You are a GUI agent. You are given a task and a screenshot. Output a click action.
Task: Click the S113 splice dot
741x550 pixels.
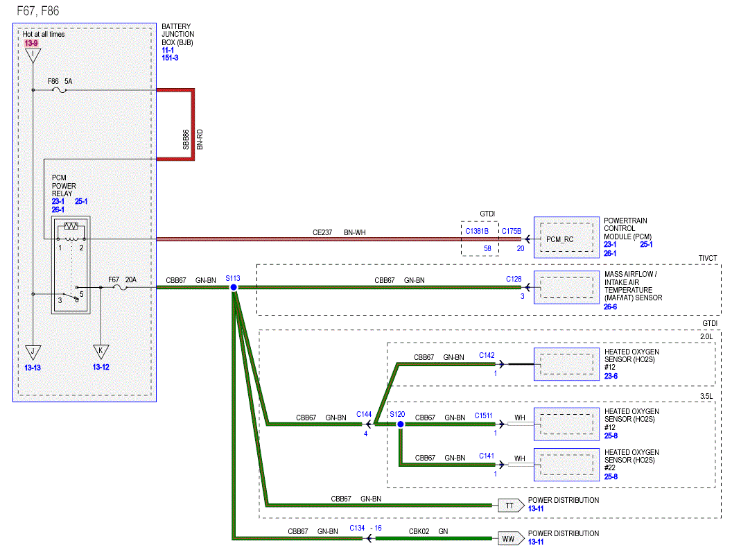coord(234,287)
